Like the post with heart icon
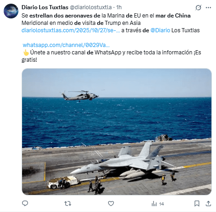This screenshot has height=212, width=216. tap(111, 204)
